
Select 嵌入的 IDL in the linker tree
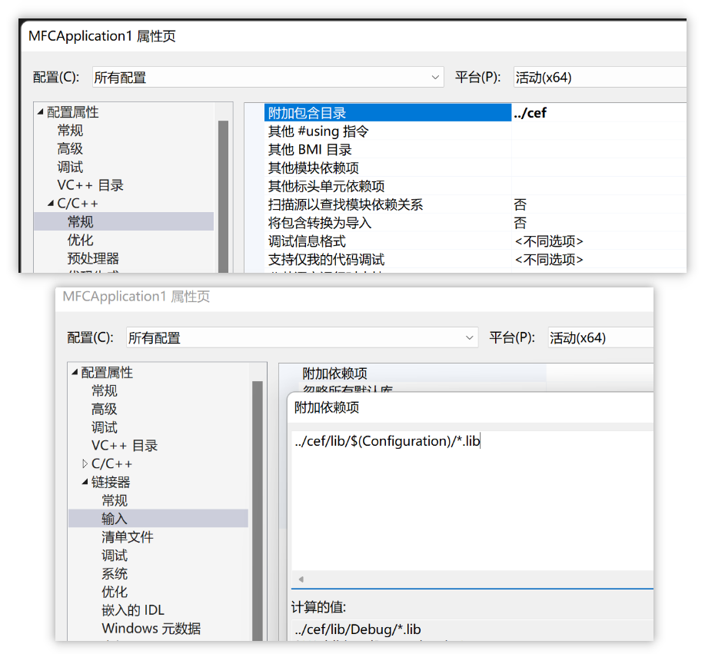click(x=133, y=610)
